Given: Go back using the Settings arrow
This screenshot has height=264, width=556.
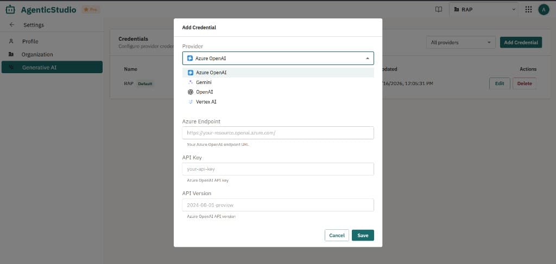Looking at the screenshot, I should (12, 25).
